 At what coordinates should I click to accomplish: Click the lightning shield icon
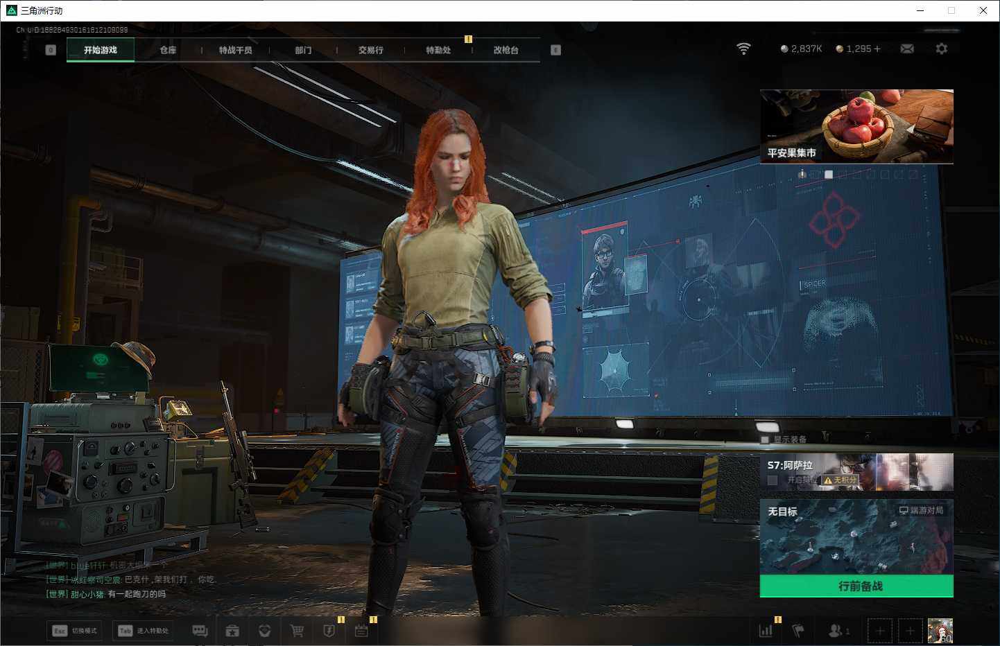(x=329, y=631)
